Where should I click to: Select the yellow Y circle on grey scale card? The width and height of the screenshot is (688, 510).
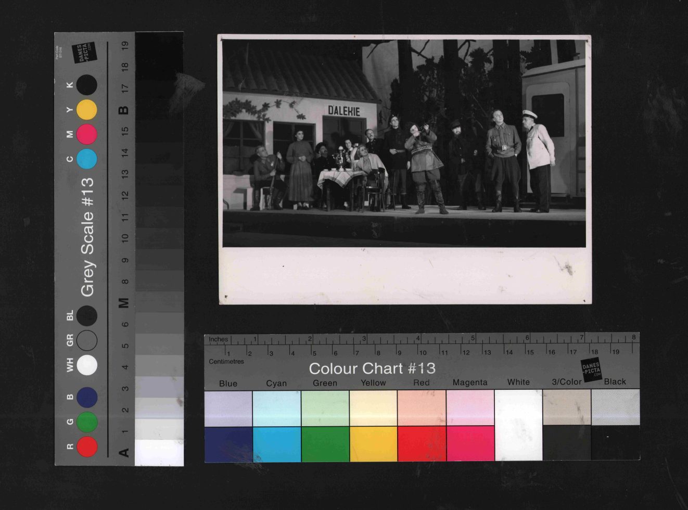(87, 110)
